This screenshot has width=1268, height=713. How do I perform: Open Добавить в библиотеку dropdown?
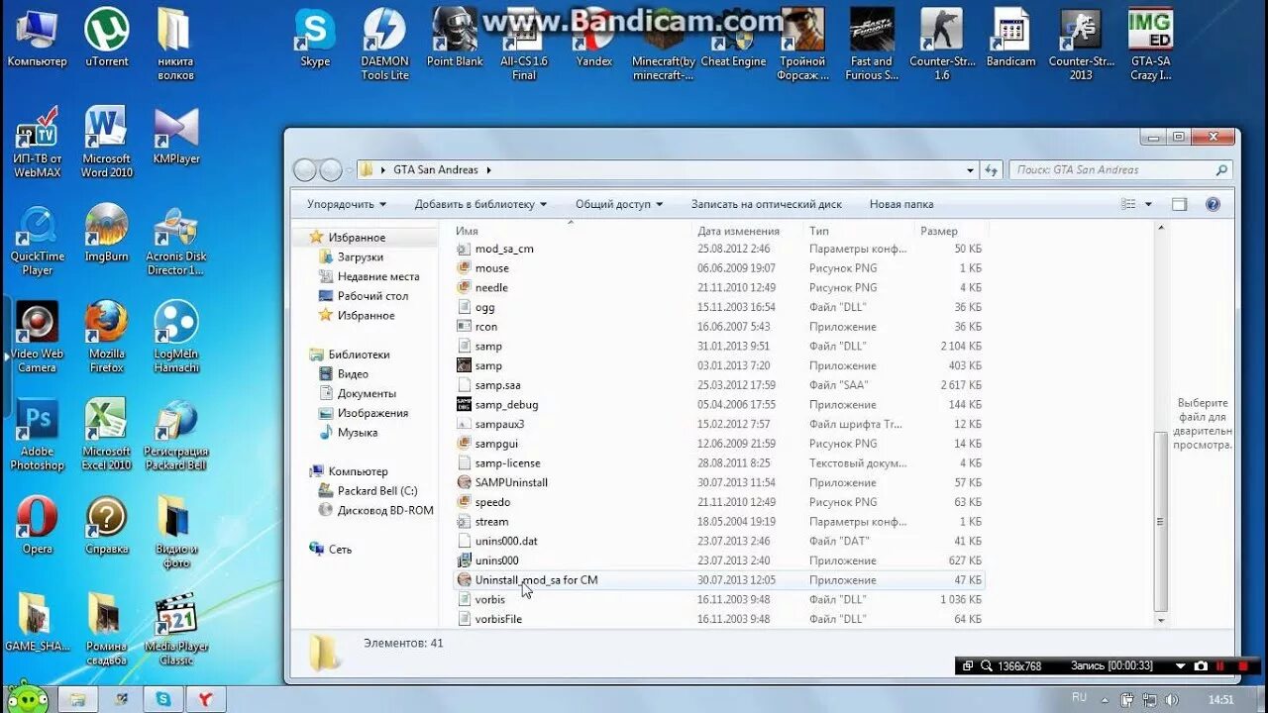pos(480,204)
